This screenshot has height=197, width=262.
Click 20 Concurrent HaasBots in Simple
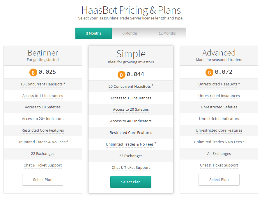pos(130,87)
